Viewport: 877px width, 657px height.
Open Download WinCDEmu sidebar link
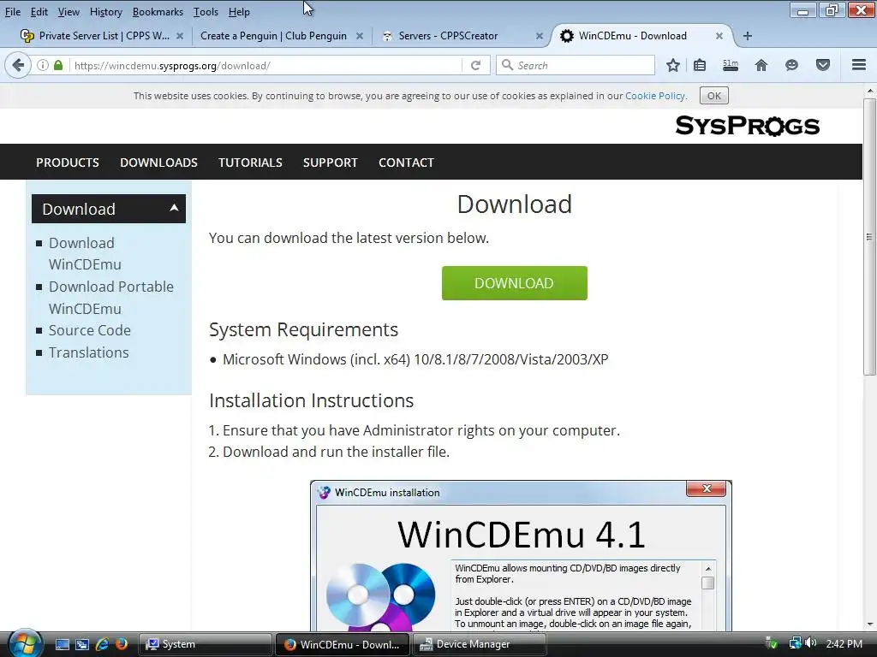(x=85, y=253)
